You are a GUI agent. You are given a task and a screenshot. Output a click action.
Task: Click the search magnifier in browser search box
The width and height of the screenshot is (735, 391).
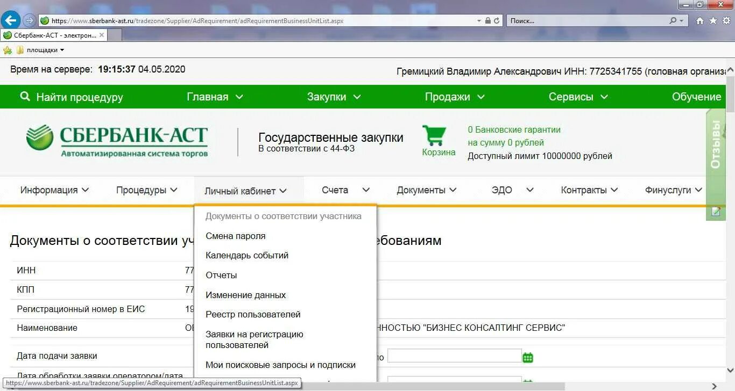click(673, 21)
